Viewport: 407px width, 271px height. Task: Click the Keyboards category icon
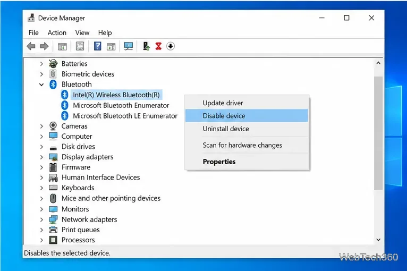click(53, 188)
